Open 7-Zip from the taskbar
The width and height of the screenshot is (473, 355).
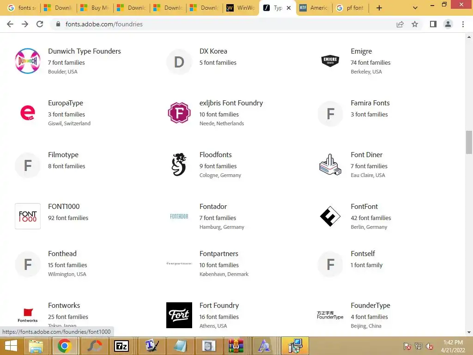[x=121, y=346]
